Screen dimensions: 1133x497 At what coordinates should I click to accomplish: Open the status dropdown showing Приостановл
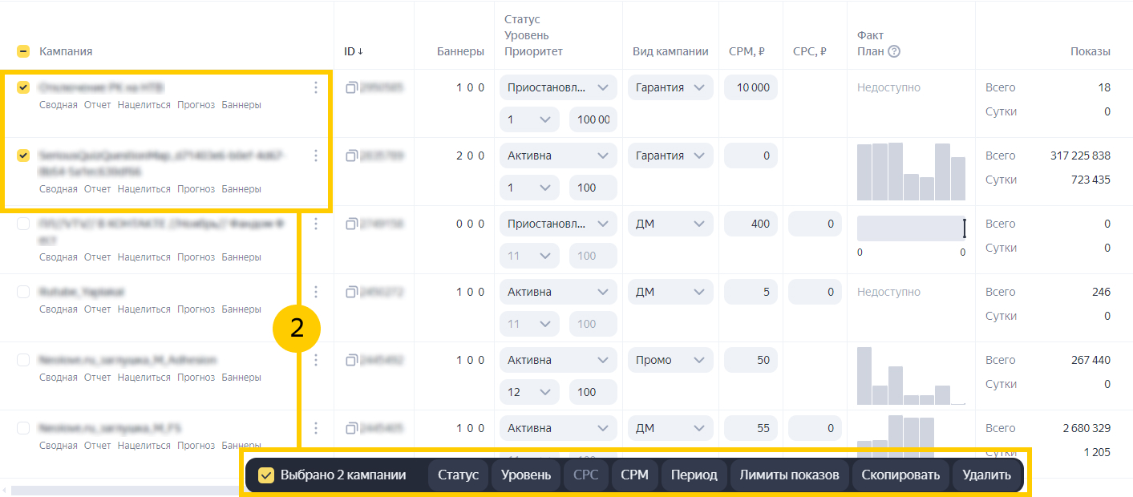557,87
